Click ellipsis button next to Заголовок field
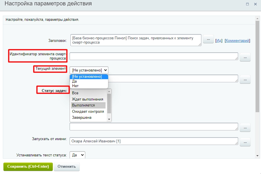 click(x=208, y=39)
